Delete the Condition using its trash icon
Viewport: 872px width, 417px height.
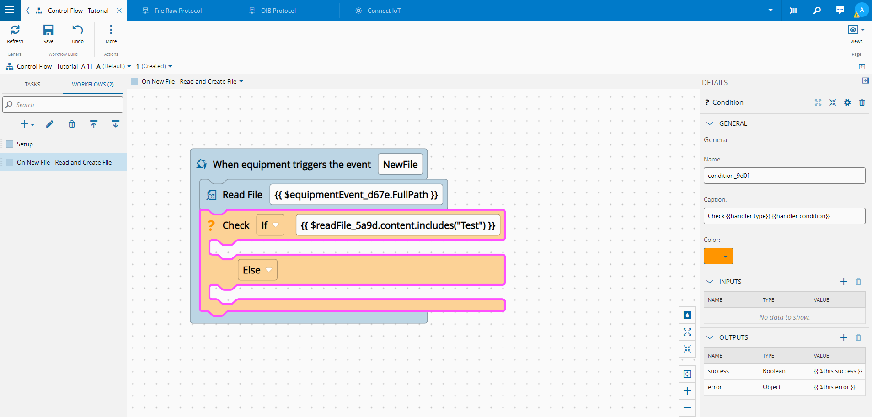click(x=862, y=102)
